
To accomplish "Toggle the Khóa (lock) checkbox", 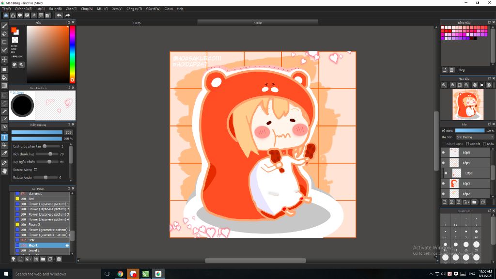I will pyautogui.click(x=484, y=143).
